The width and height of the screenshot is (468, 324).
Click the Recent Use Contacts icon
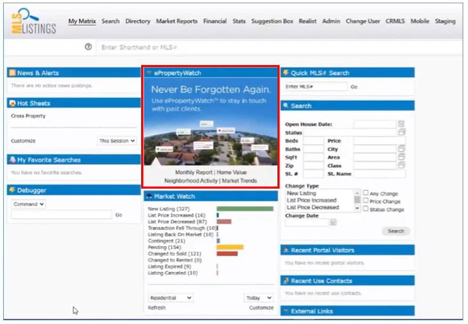pos(286,280)
